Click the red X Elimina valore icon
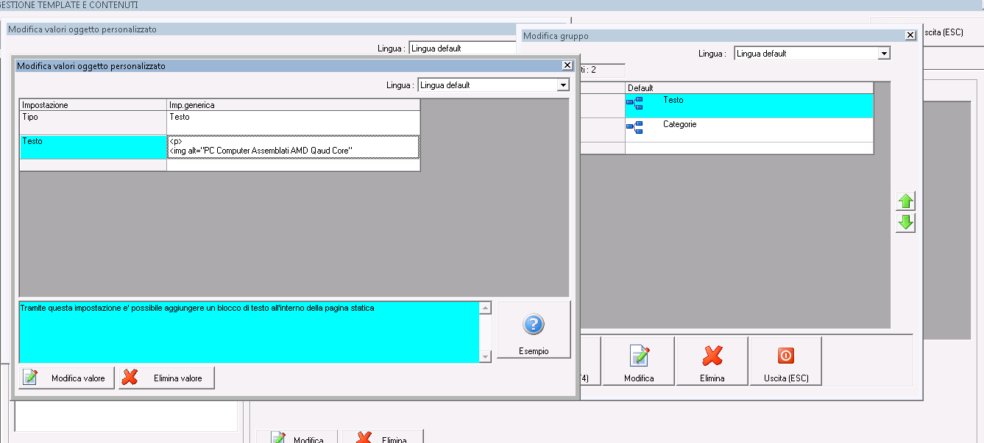The height and width of the screenshot is (443, 984). click(x=130, y=378)
